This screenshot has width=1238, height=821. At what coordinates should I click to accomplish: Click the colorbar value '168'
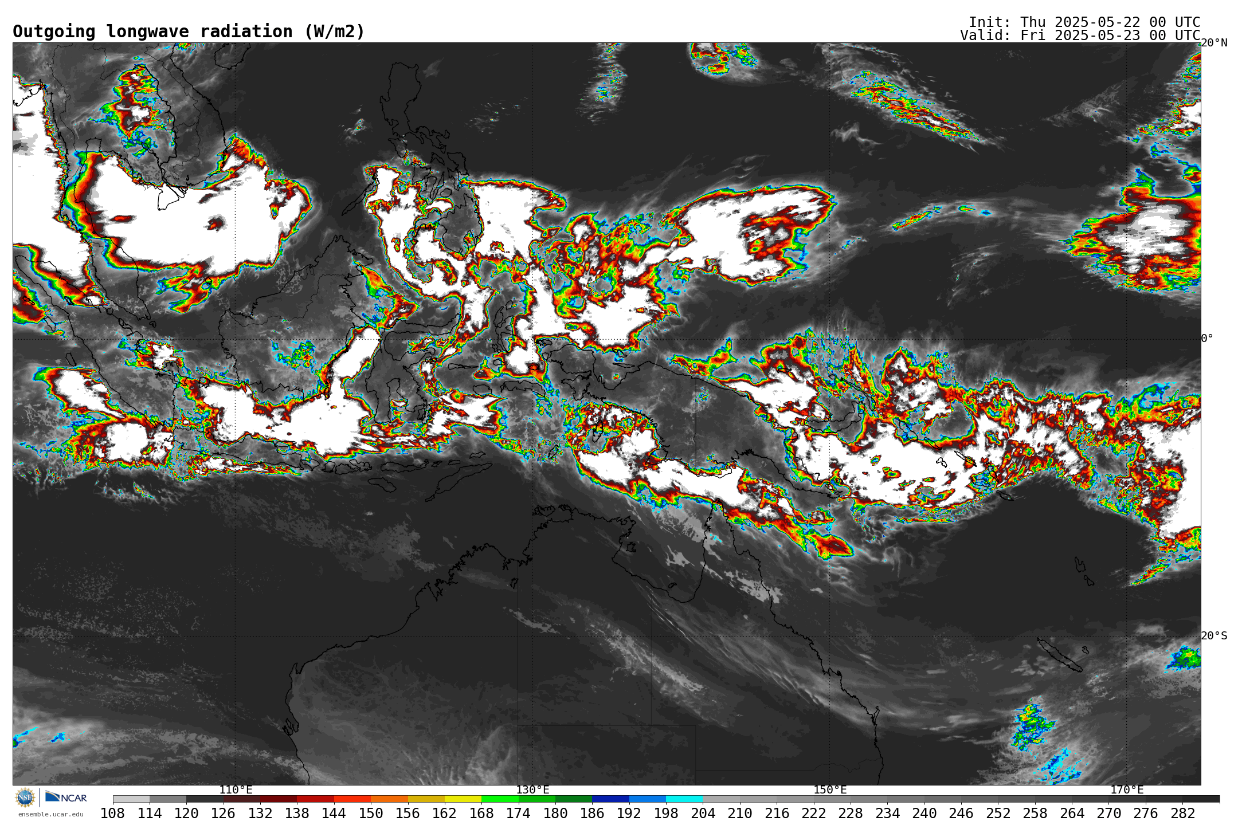481,814
